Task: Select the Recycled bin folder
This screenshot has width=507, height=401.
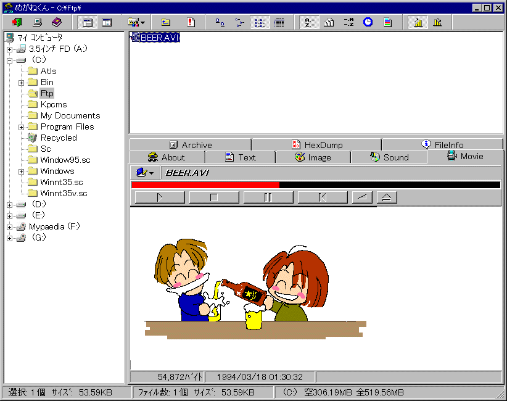Action: pyautogui.click(x=52, y=138)
